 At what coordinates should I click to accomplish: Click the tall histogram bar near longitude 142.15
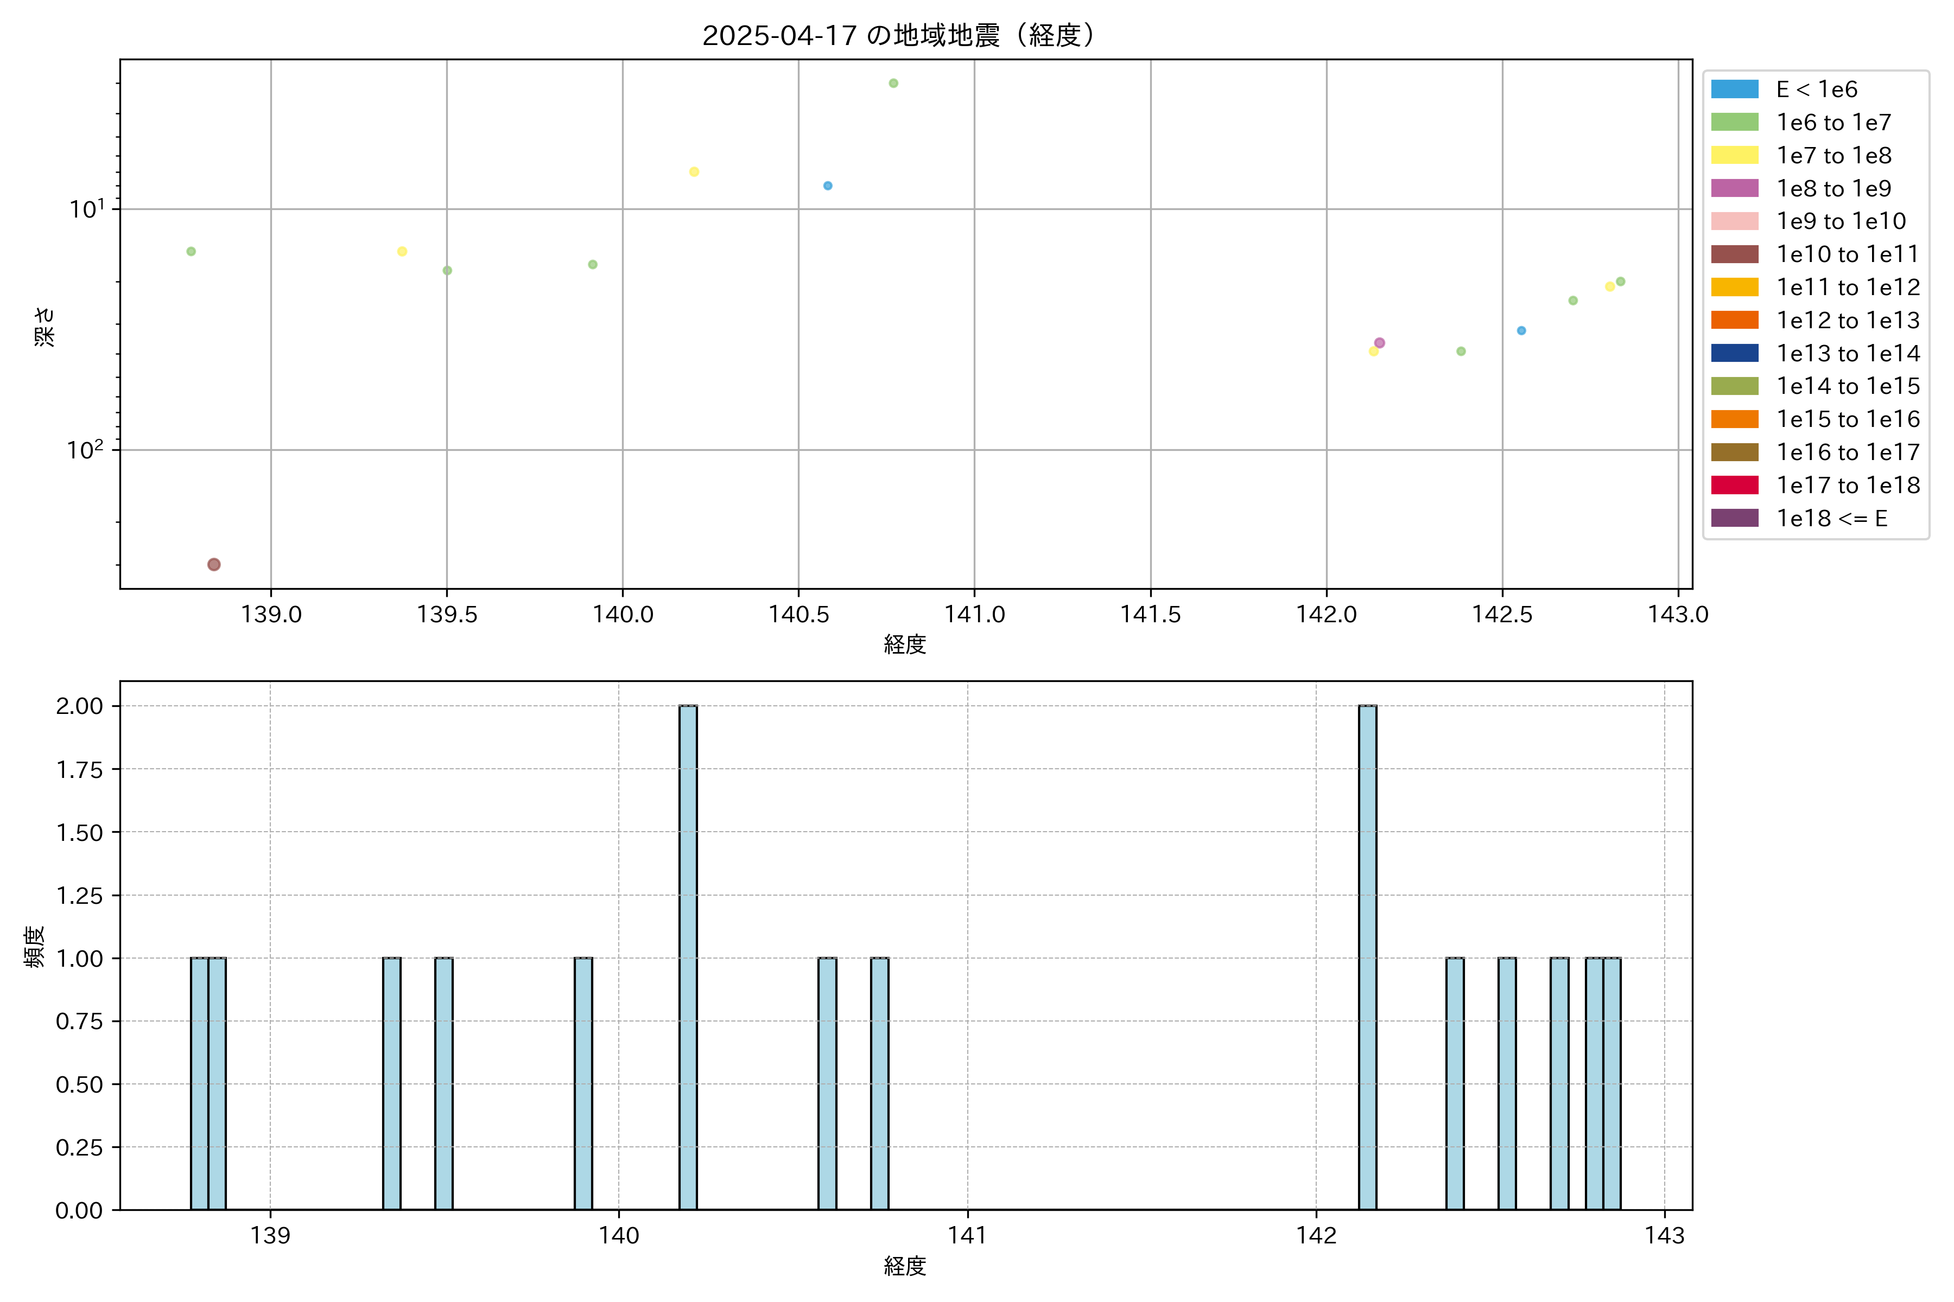click(x=1367, y=955)
